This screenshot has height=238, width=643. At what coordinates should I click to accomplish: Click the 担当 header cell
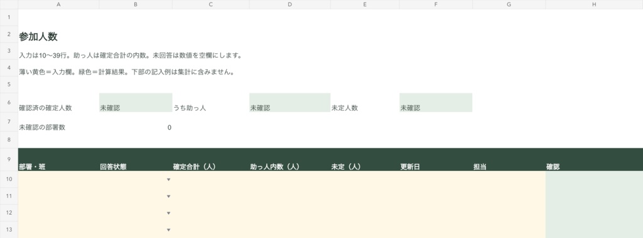[509, 160]
